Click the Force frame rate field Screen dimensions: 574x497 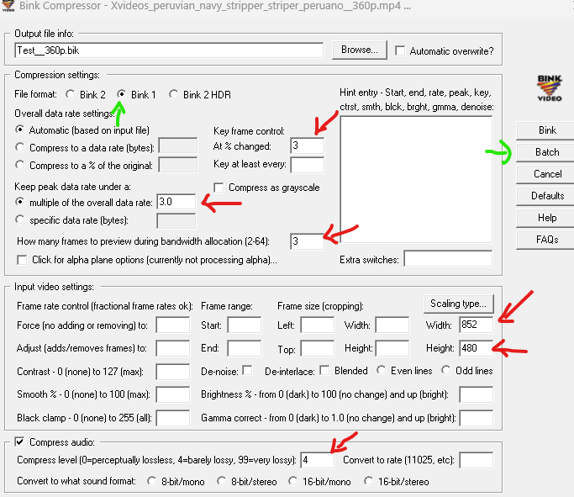[173, 325]
